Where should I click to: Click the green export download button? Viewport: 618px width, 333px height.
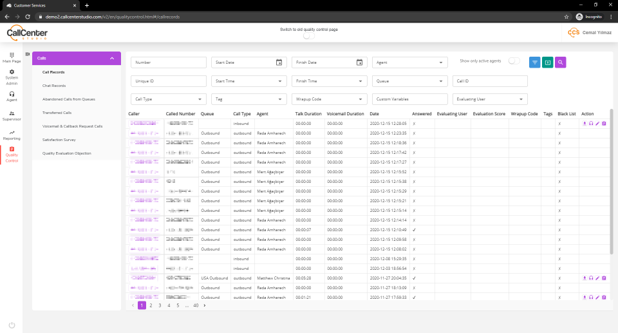pyautogui.click(x=547, y=62)
